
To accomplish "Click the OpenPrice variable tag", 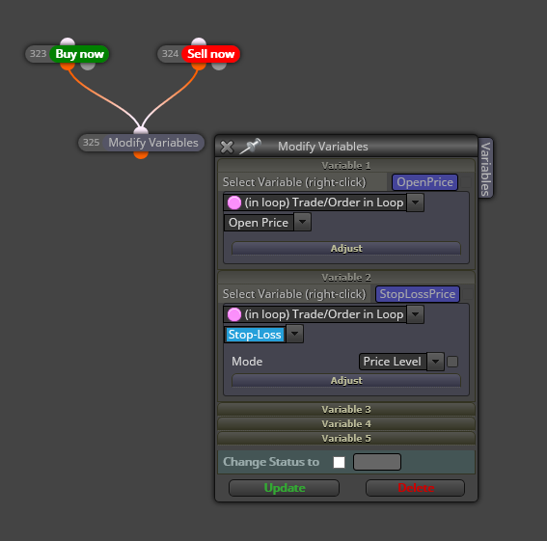I will [x=424, y=182].
